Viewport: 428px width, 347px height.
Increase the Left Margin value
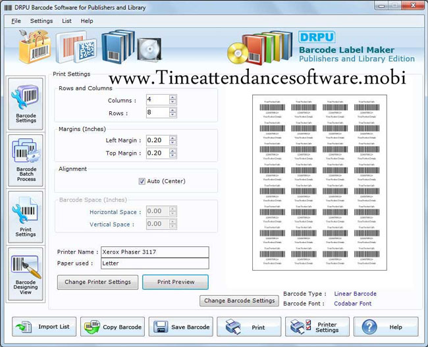pyautogui.click(x=173, y=138)
